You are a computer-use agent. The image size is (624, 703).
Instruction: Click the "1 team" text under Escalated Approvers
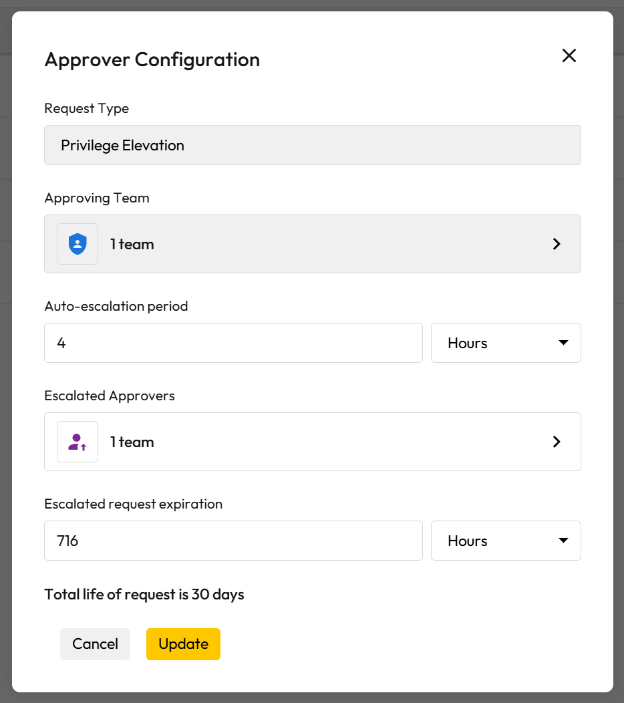pyautogui.click(x=132, y=442)
